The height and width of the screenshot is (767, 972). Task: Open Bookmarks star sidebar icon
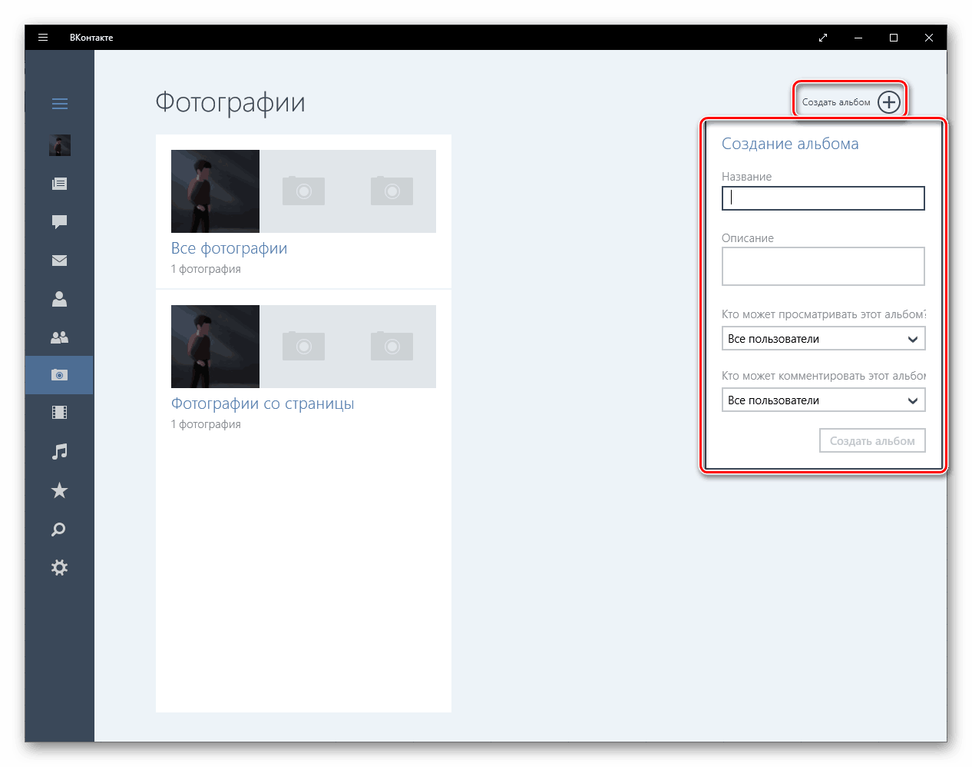click(x=60, y=490)
